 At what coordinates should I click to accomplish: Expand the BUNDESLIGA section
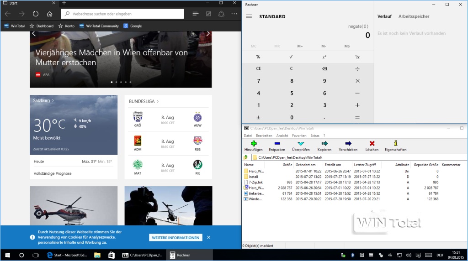(144, 101)
